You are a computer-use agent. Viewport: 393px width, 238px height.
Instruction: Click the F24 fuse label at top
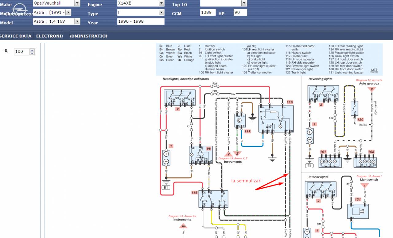[215, 84]
